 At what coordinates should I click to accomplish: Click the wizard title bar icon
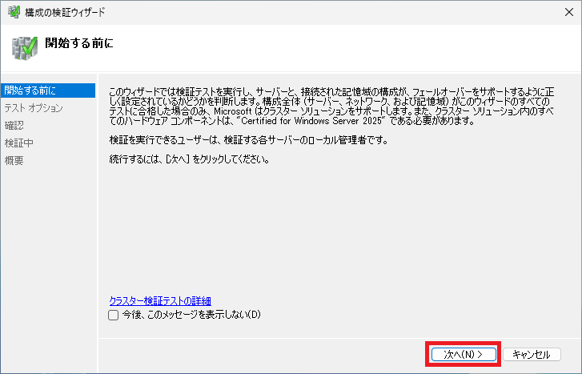pyautogui.click(x=14, y=12)
